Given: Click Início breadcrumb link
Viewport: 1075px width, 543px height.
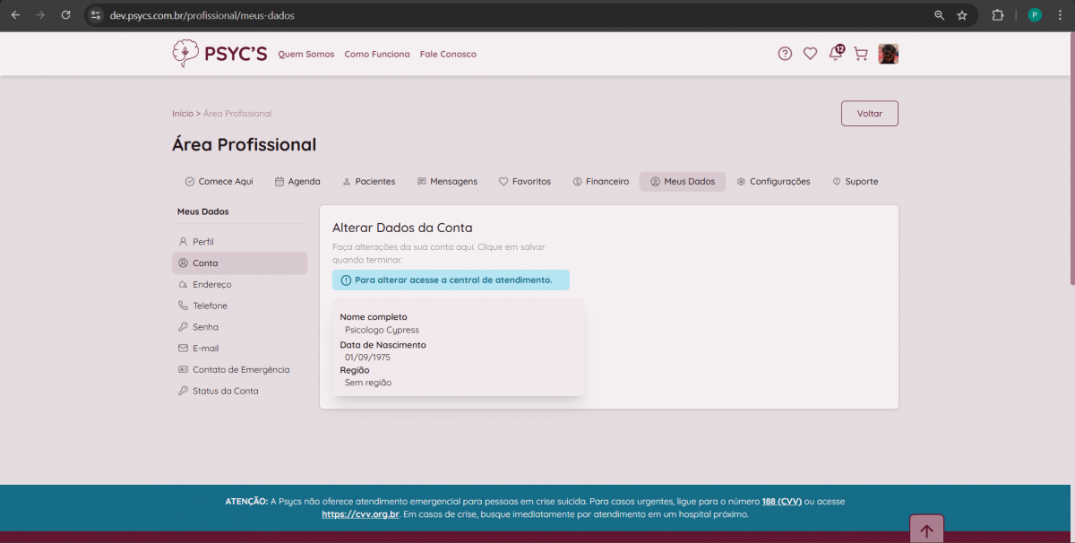Looking at the screenshot, I should [x=182, y=114].
